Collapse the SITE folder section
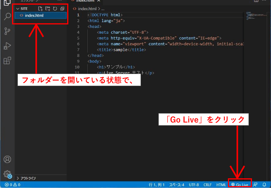This screenshot has height=188, width=271. (x=22, y=9)
